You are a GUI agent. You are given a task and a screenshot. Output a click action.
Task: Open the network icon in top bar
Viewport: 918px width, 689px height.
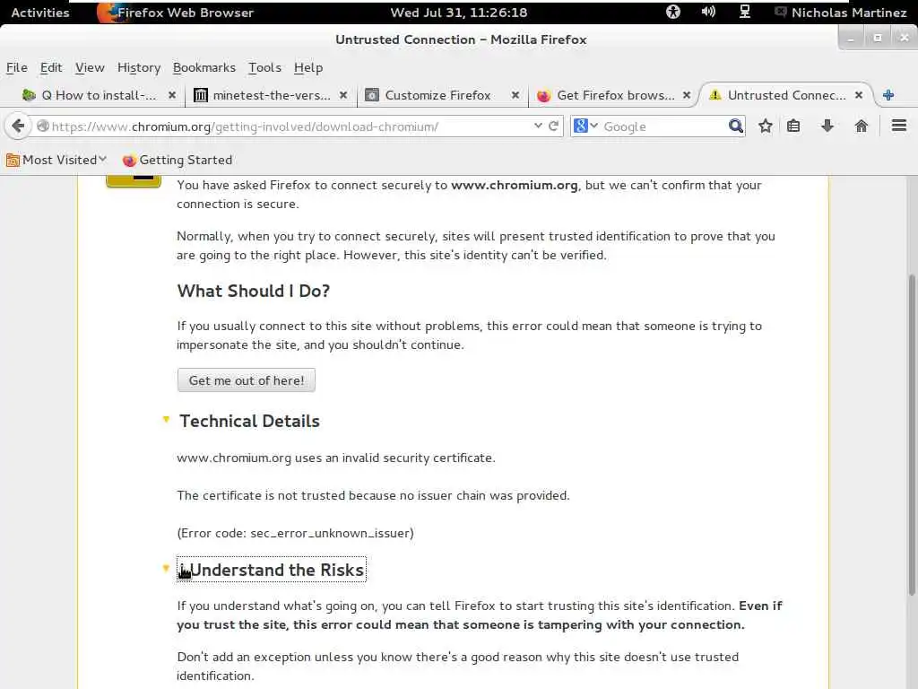745,12
